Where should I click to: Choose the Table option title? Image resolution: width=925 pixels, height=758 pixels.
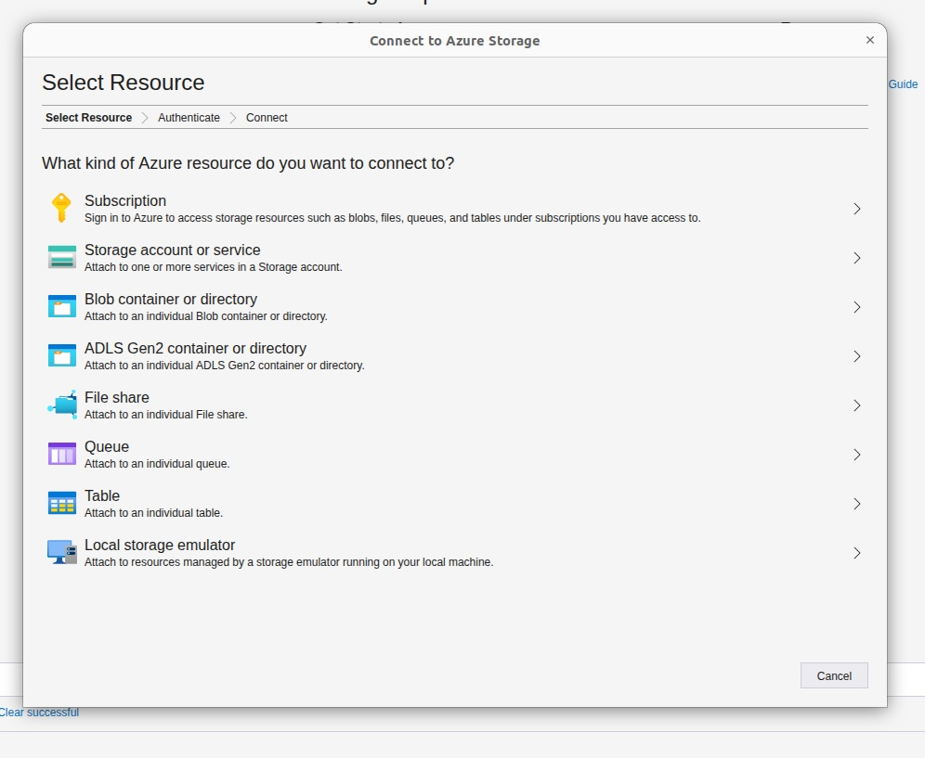102,495
